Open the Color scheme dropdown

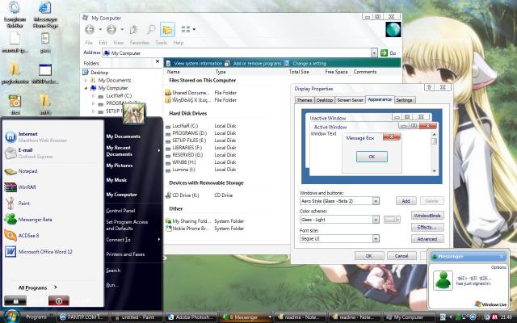376,220
